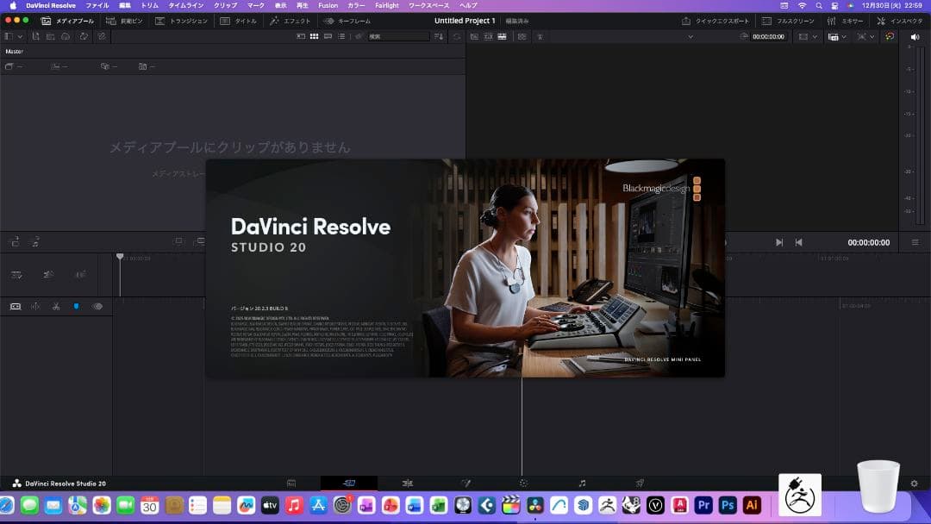Click the media pool search field

(398, 36)
